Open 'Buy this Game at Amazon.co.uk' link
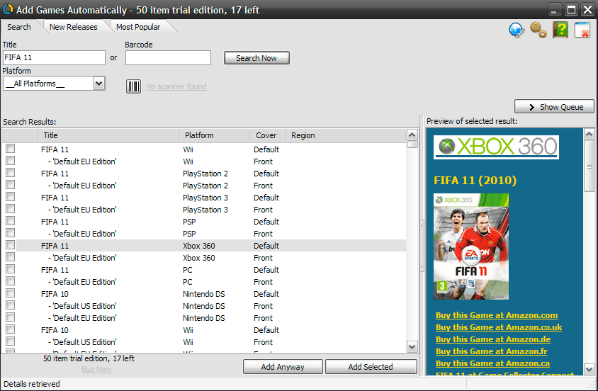Viewport: 598px width, 391px height. tap(499, 327)
